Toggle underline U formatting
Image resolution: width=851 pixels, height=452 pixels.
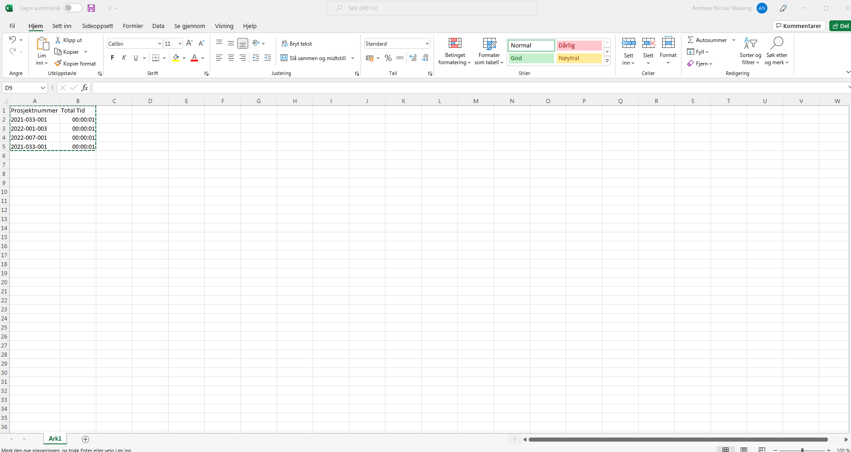point(136,58)
